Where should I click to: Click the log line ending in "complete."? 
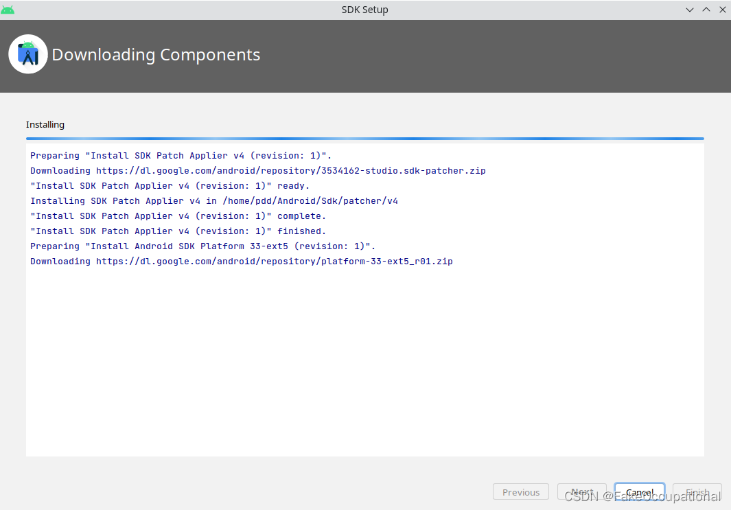178,216
